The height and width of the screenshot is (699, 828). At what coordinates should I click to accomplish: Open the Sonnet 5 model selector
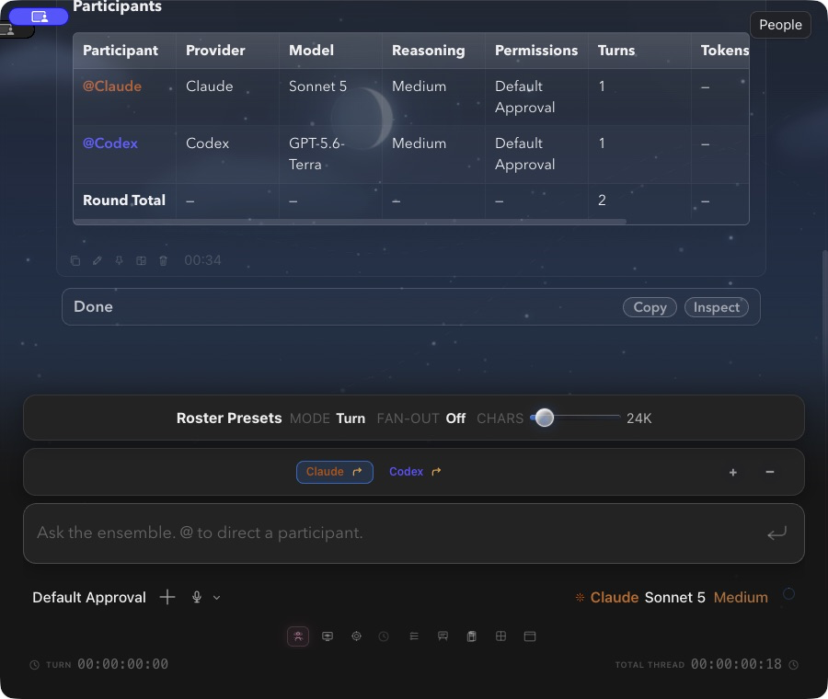(x=675, y=597)
